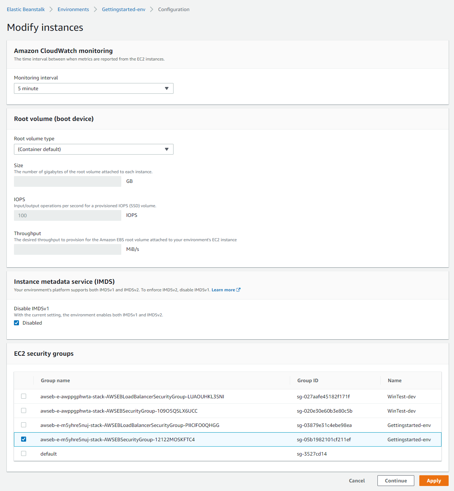Uncheck security group AWSEBSecurityGroup-12122MOSKFTC4

point(24,439)
